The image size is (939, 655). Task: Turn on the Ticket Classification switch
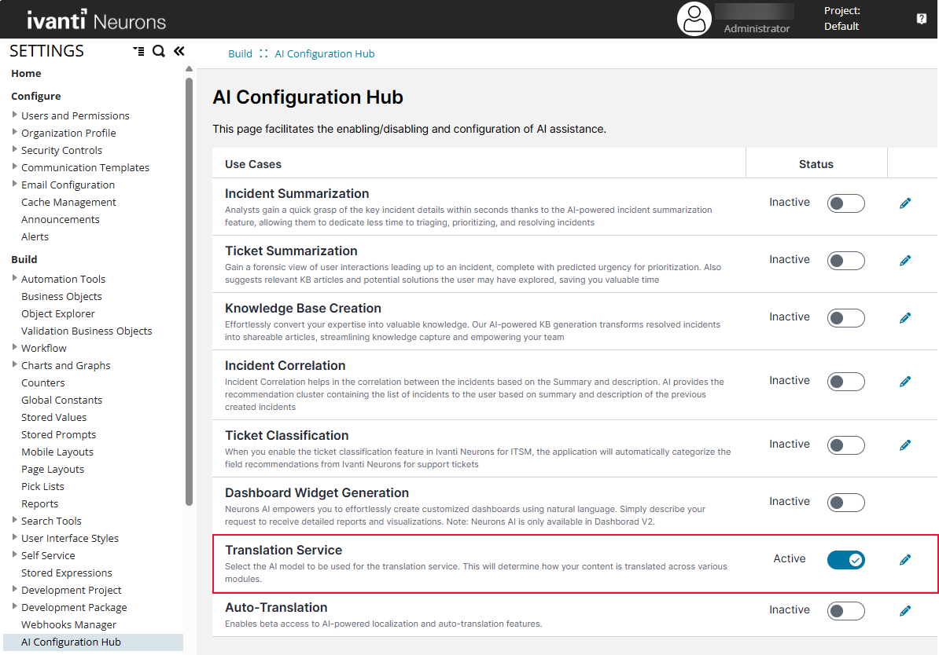tap(845, 445)
